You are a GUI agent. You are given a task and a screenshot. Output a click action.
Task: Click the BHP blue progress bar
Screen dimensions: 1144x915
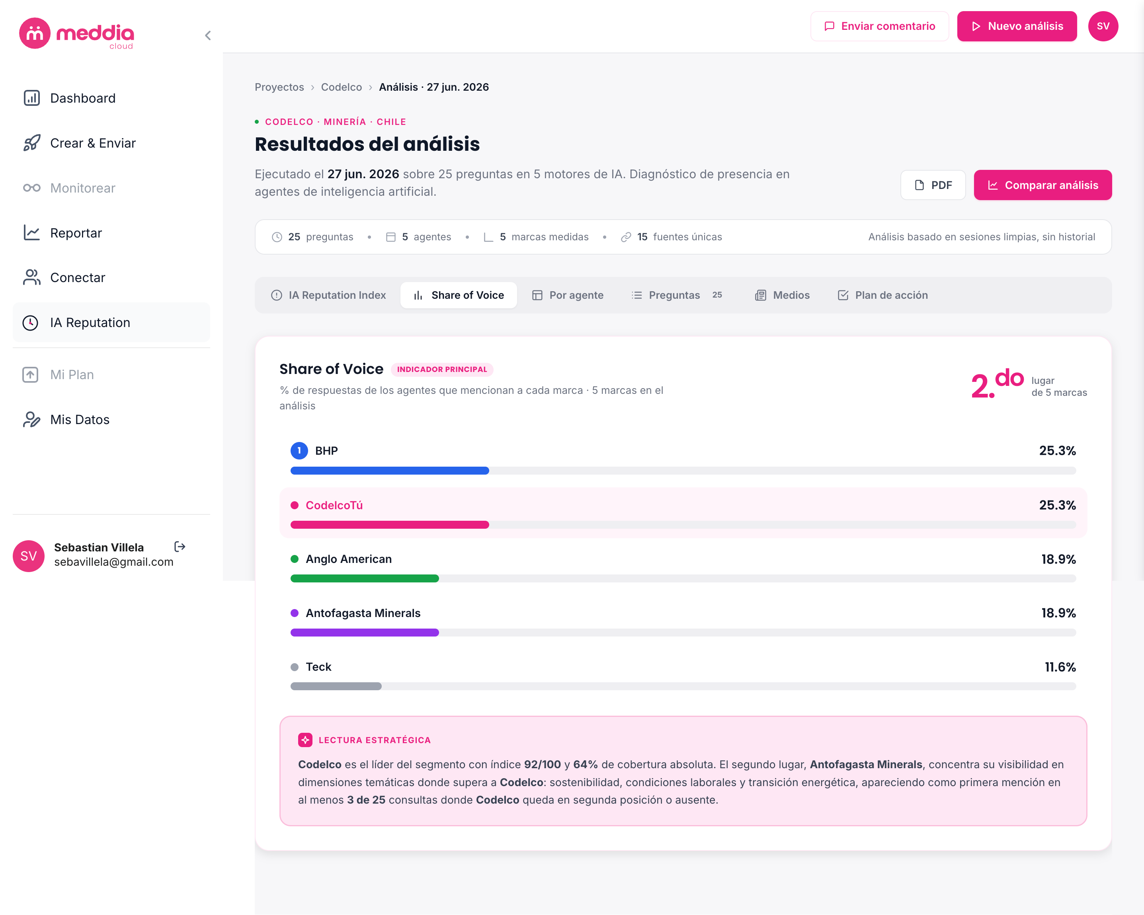(389, 471)
